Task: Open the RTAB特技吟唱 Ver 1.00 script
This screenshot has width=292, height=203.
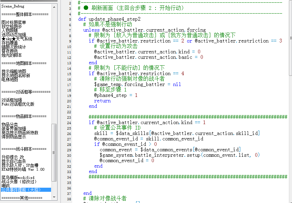Action: (23, 170)
